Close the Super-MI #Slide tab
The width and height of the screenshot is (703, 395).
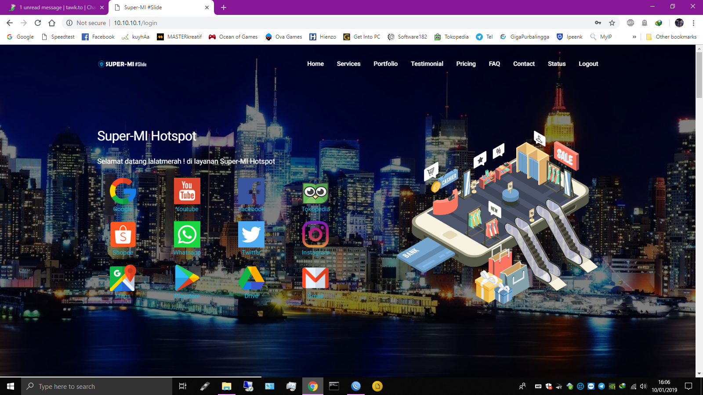207,7
